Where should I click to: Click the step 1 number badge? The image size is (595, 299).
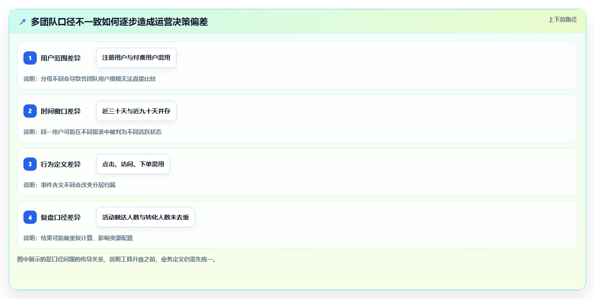[x=30, y=58]
